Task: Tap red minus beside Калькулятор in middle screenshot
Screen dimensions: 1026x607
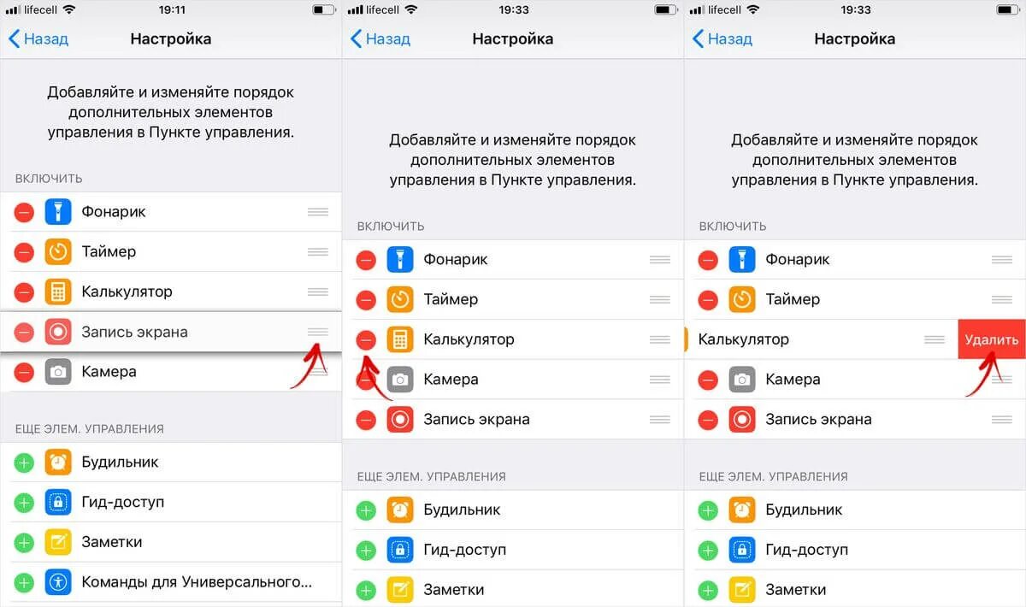Action: coord(366,339)
